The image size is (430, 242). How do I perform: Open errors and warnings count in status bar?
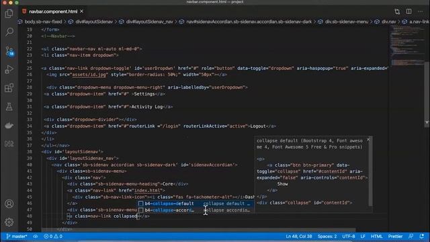[53, 236]
